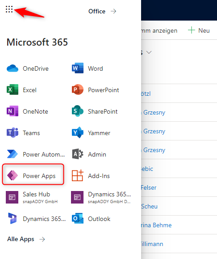Launch the PowerPoint app icon
The image size is (217, 259).
[78, 89]
